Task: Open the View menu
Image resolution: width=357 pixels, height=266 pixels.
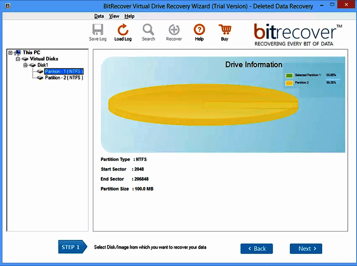Action: click(114, 16)
